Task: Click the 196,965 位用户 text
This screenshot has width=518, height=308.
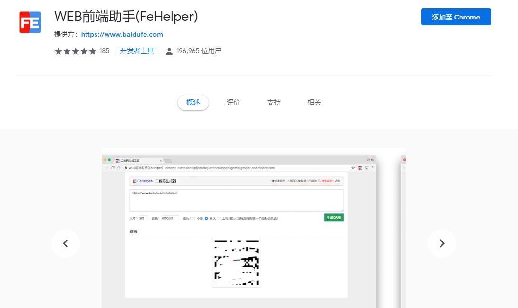Action: 199,51
